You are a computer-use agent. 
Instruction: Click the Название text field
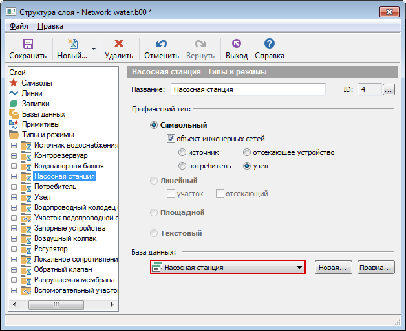pyautogui.click(x=248, y=89)
